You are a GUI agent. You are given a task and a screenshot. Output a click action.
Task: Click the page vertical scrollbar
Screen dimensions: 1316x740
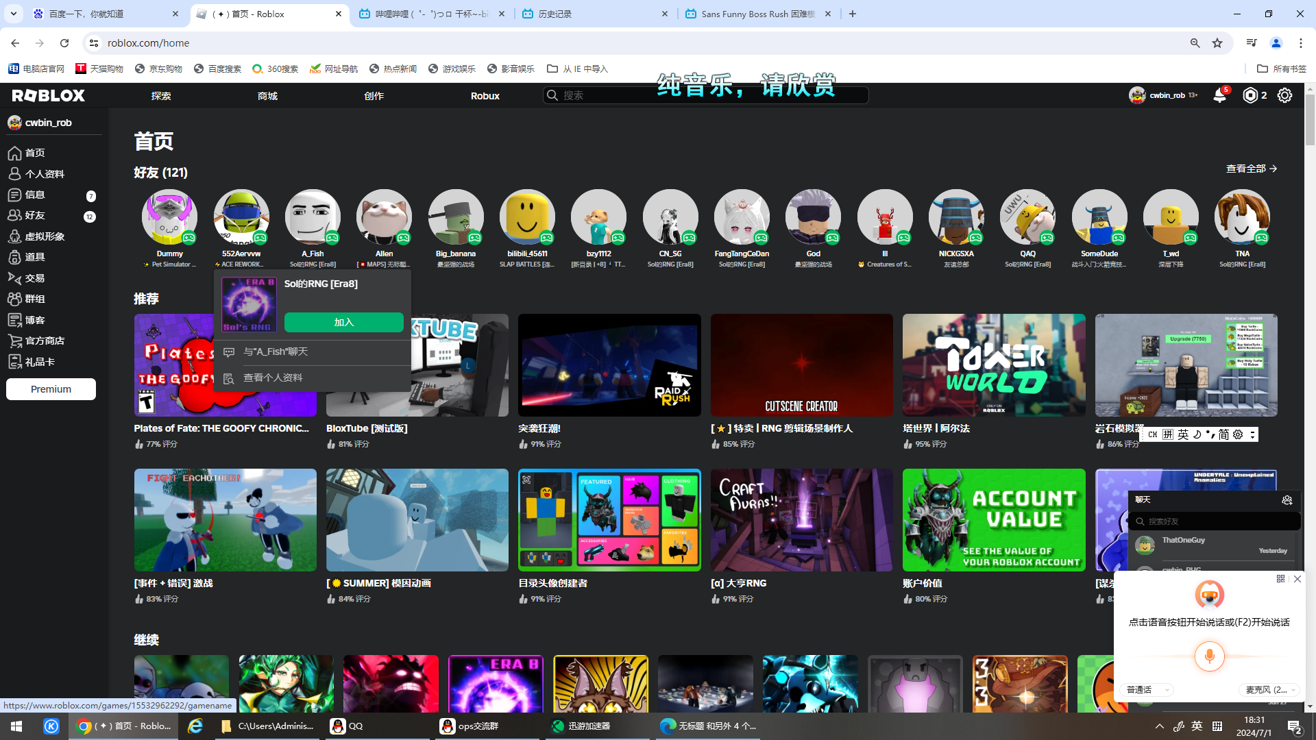[1310, 120]
